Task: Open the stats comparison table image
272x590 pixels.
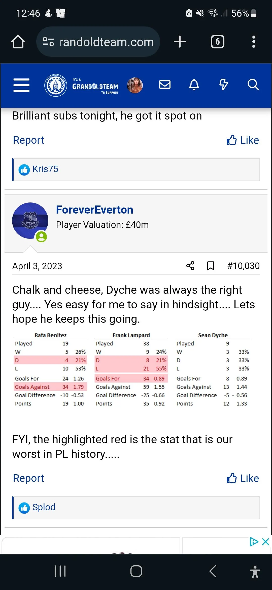Action: tap(132, 369)
